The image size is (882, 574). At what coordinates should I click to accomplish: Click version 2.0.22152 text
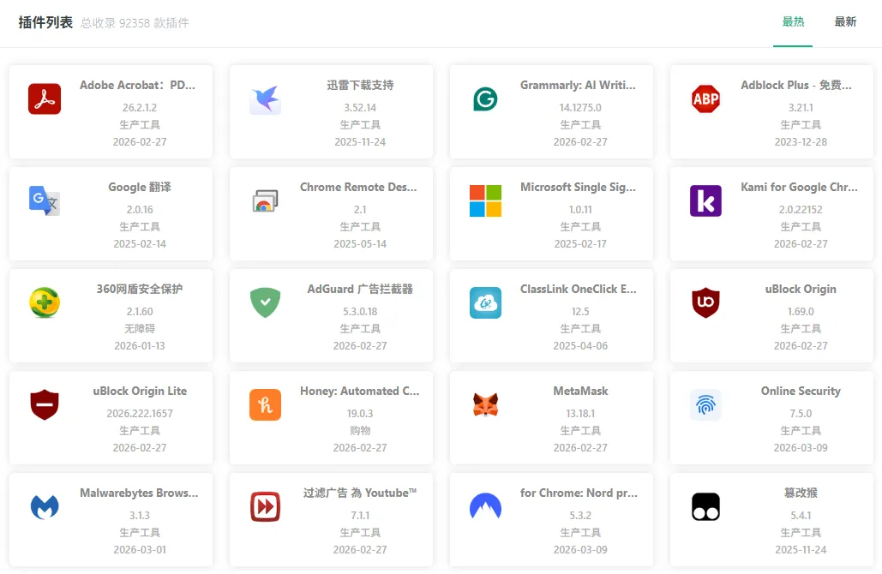click(x=801, y=210)
